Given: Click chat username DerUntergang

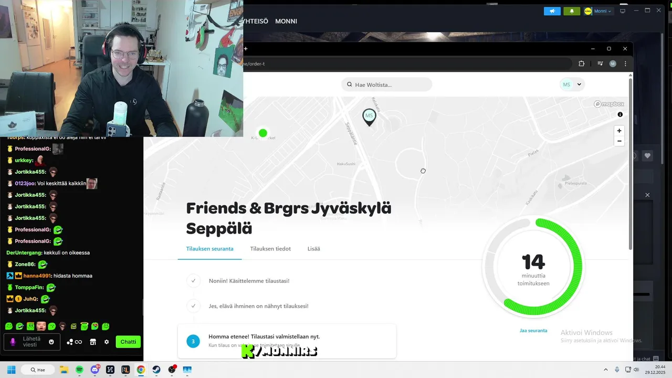Looking at the screenshot, I should coord(24,253).
